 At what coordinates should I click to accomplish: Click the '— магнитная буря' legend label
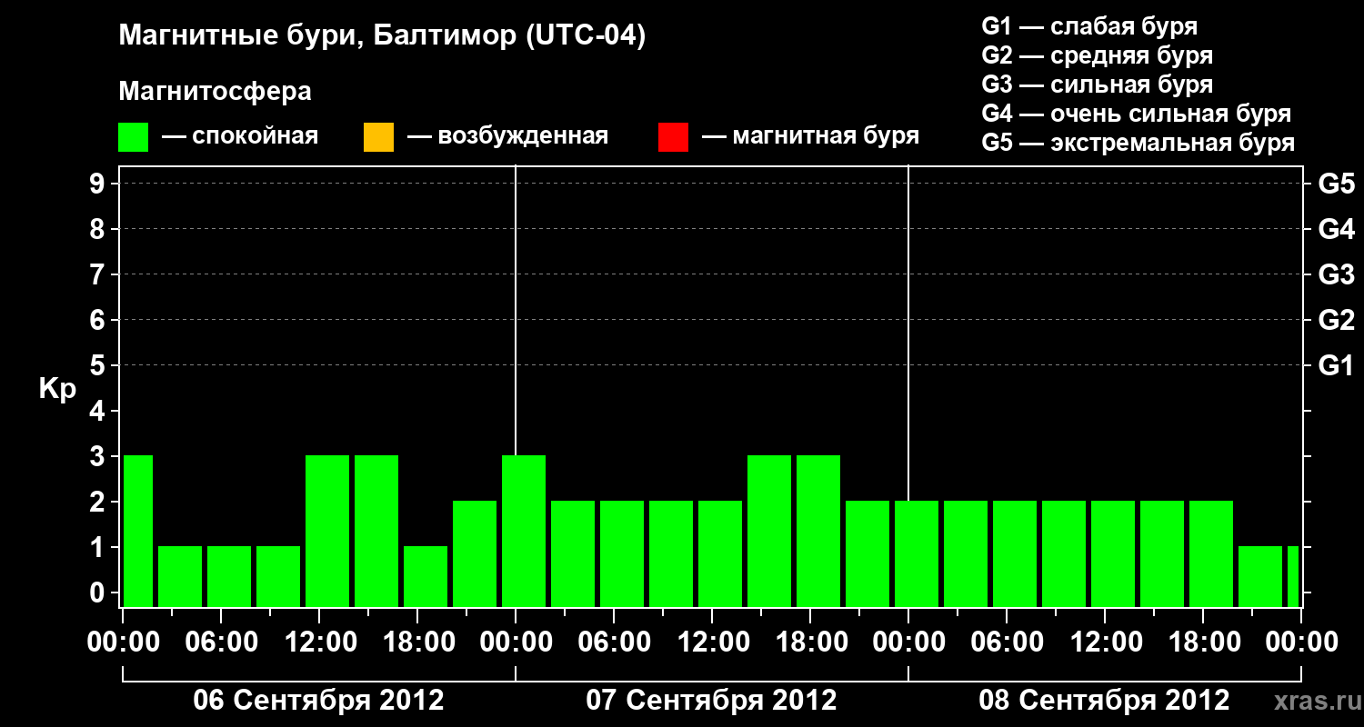(x=811, y=136)
